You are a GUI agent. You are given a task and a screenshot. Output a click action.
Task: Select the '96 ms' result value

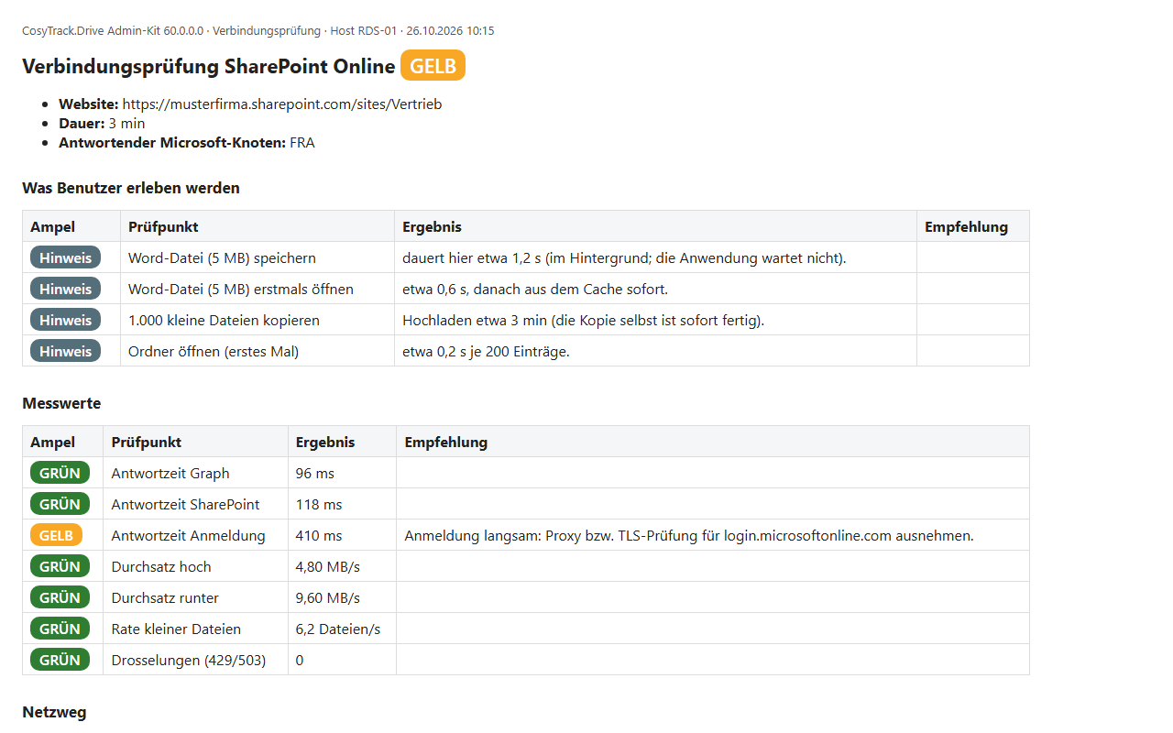coord(315,474)
